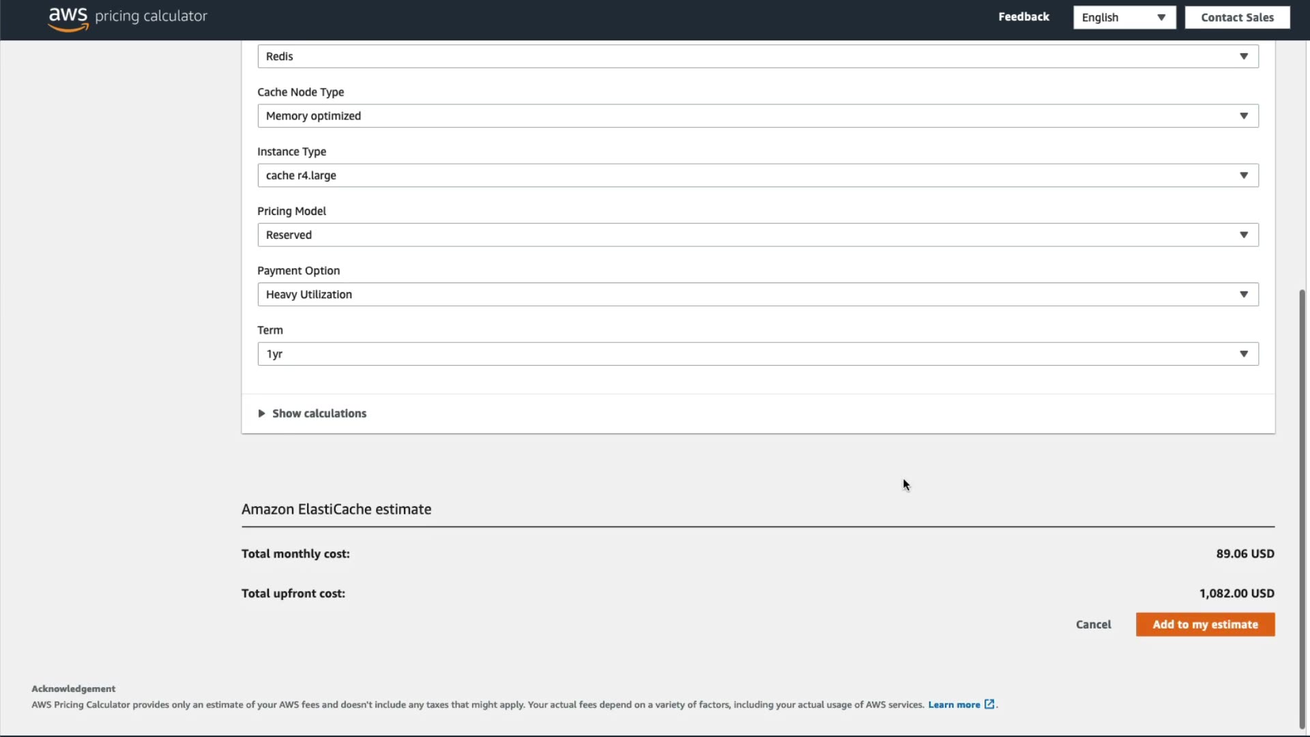Open the Pricing Model Reserved dropdown
1310x737 pixels.
pyautogui.click(x=757, y=235)
